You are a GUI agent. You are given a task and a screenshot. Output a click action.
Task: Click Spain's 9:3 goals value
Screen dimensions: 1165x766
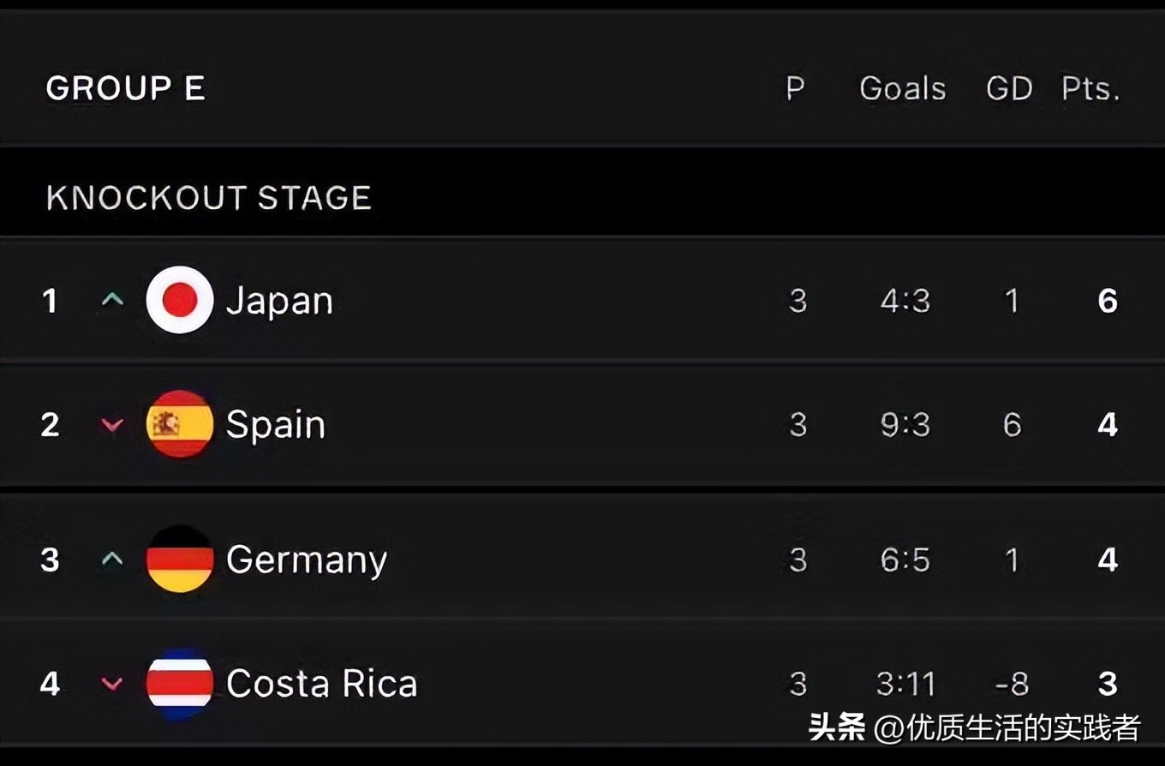pos(905,425)
